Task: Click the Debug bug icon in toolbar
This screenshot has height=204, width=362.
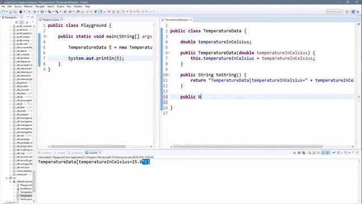Action: pyautogui.click(x=35, y=11)
